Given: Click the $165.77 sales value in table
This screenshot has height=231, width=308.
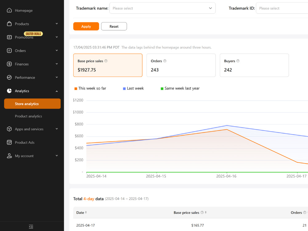Looking at the screenshot, I should click(x=197, y=225).
